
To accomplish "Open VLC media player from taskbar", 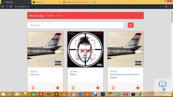I will click(x=64, y=94).
